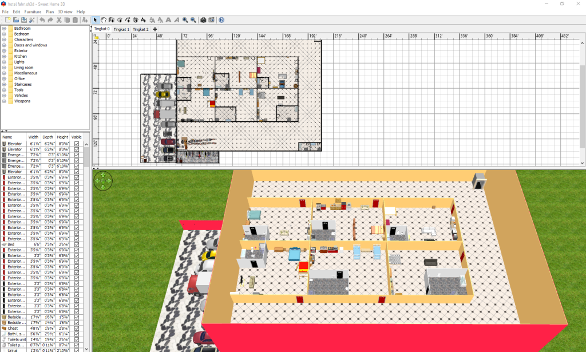Click the Zoom in magnifier icon
Viewport: 586px width, 352px height.
pos(185,20)
